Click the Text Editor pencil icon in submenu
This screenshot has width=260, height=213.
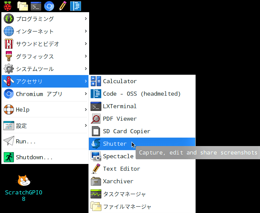(96, 169)
